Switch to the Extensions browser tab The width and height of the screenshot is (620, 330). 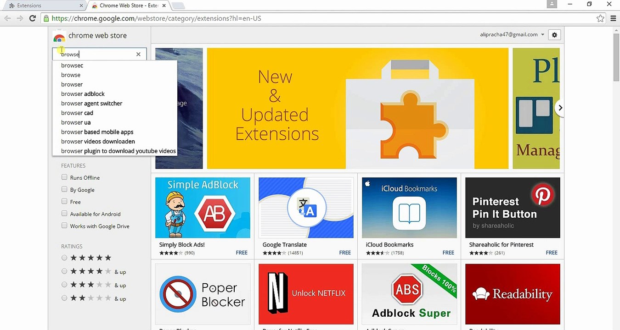tap(44, 5)
